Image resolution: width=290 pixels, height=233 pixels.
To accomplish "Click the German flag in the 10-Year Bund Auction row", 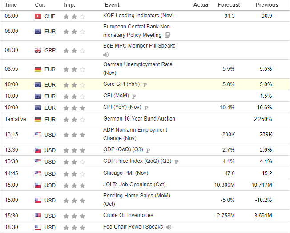I will tap(38, 119).
